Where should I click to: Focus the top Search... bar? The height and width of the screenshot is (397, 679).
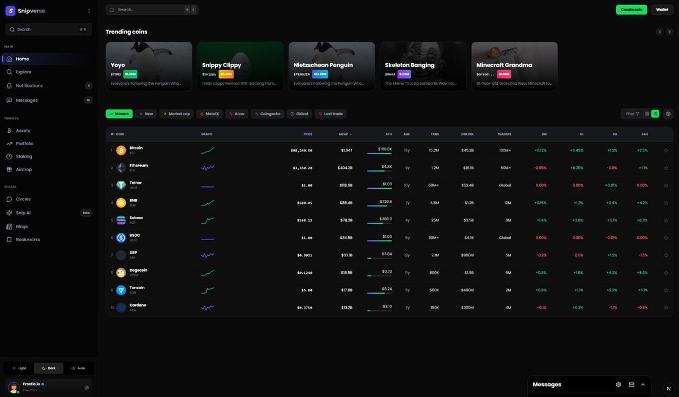point(152,10)
